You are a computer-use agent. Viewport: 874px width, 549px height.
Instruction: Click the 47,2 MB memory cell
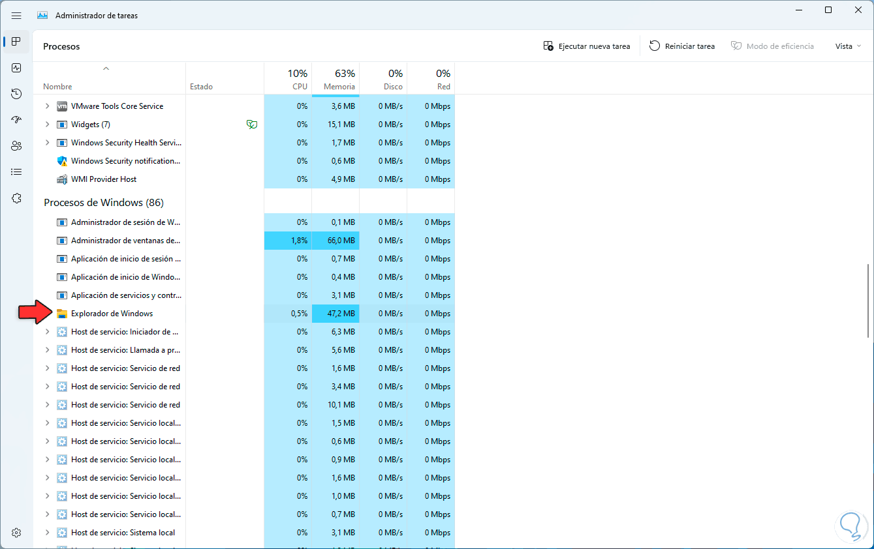pos(336,314)
